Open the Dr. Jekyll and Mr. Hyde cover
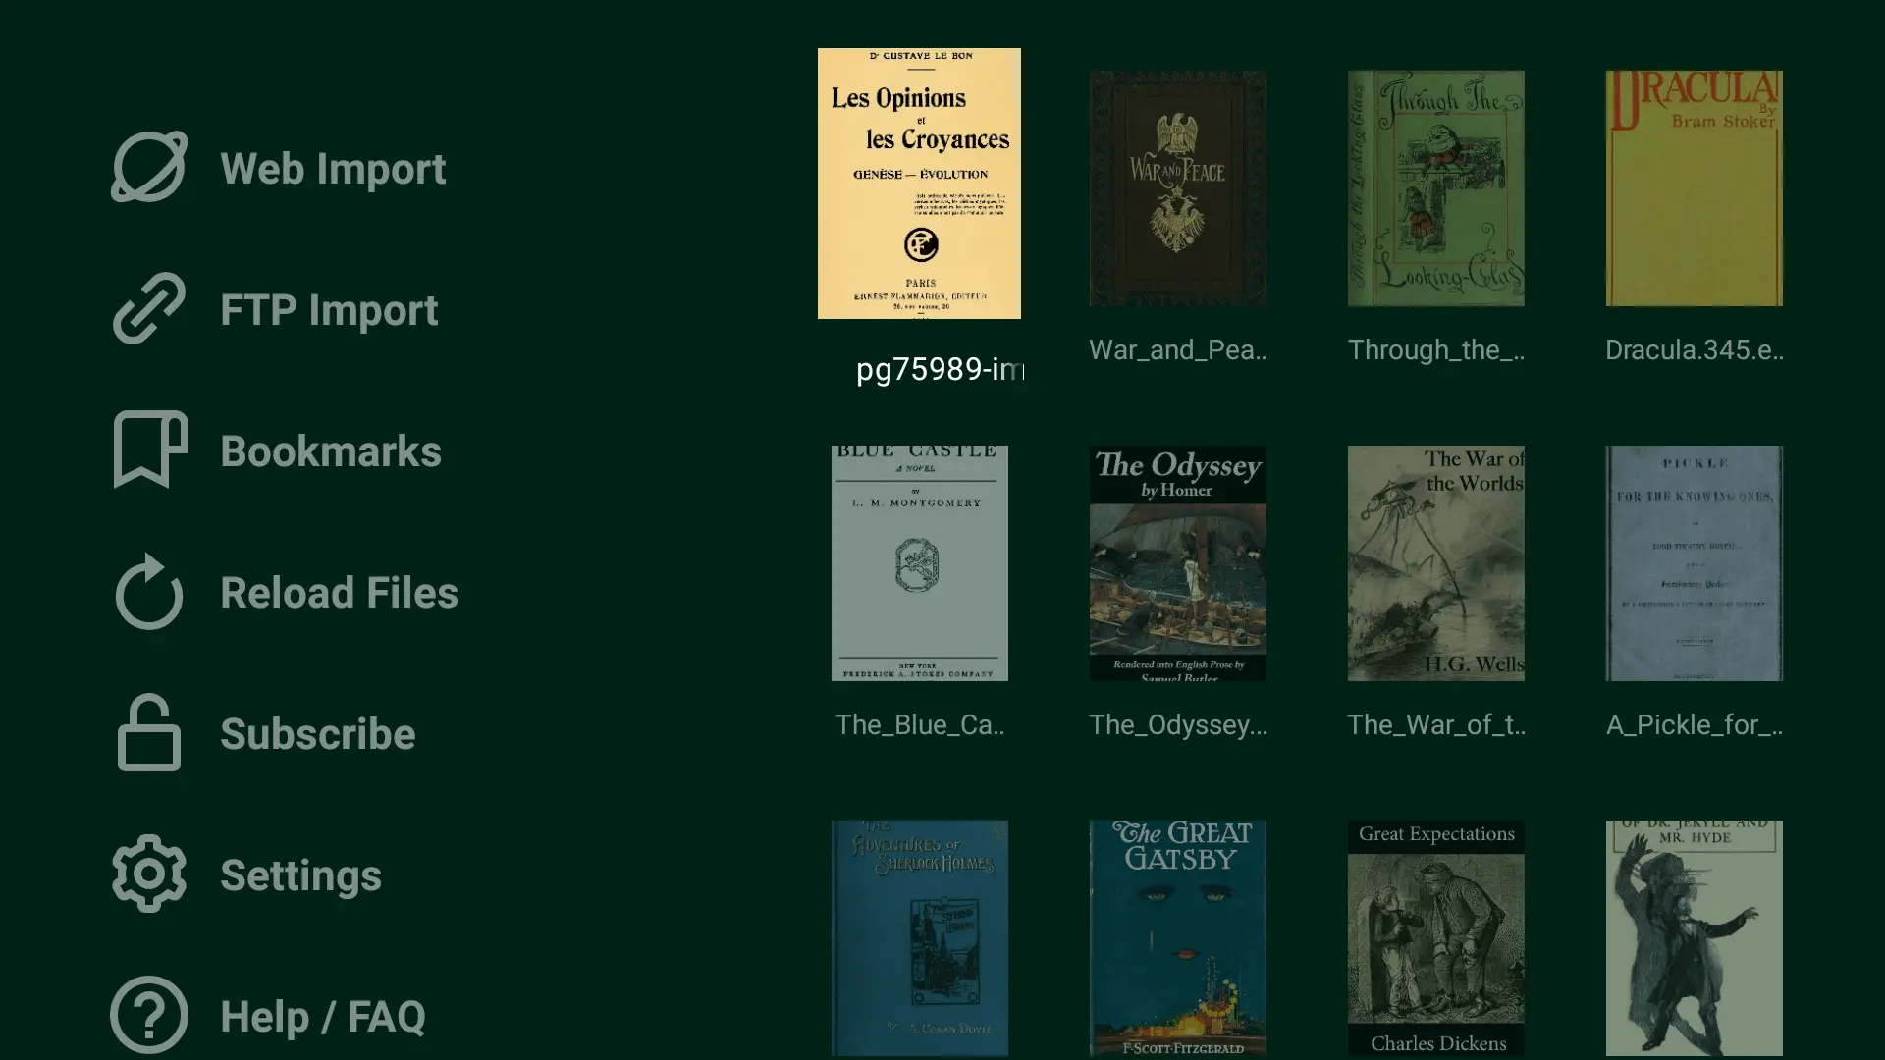The image size is (1885, 1060). 1694,938
